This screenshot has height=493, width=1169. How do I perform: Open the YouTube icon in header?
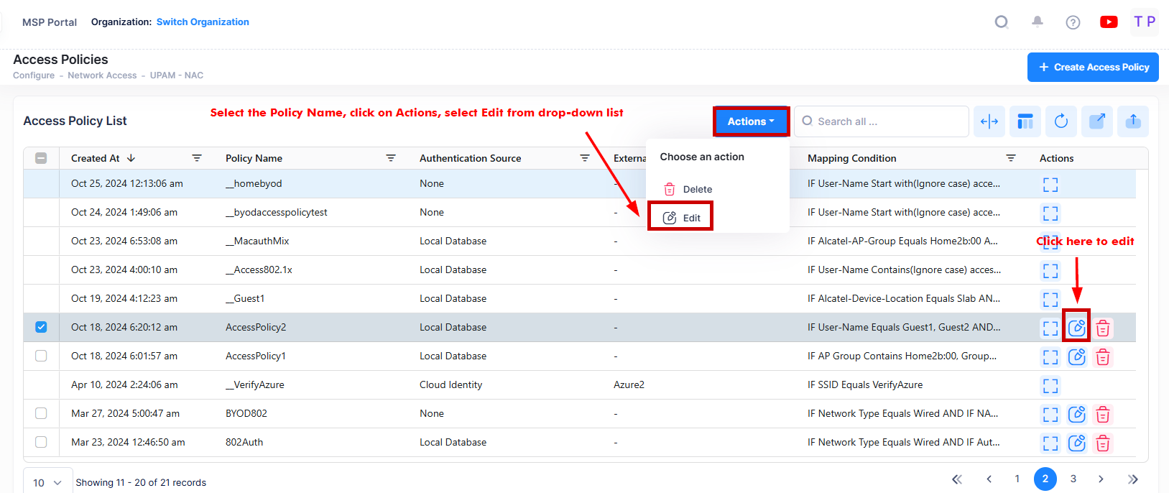[1109, 22]
